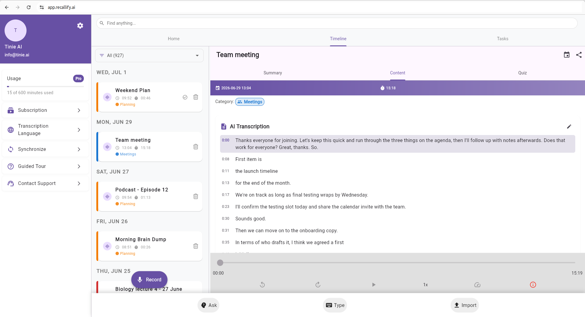
Task: Open the Podcast - Episode 12 card
Action: coord(149,197)
